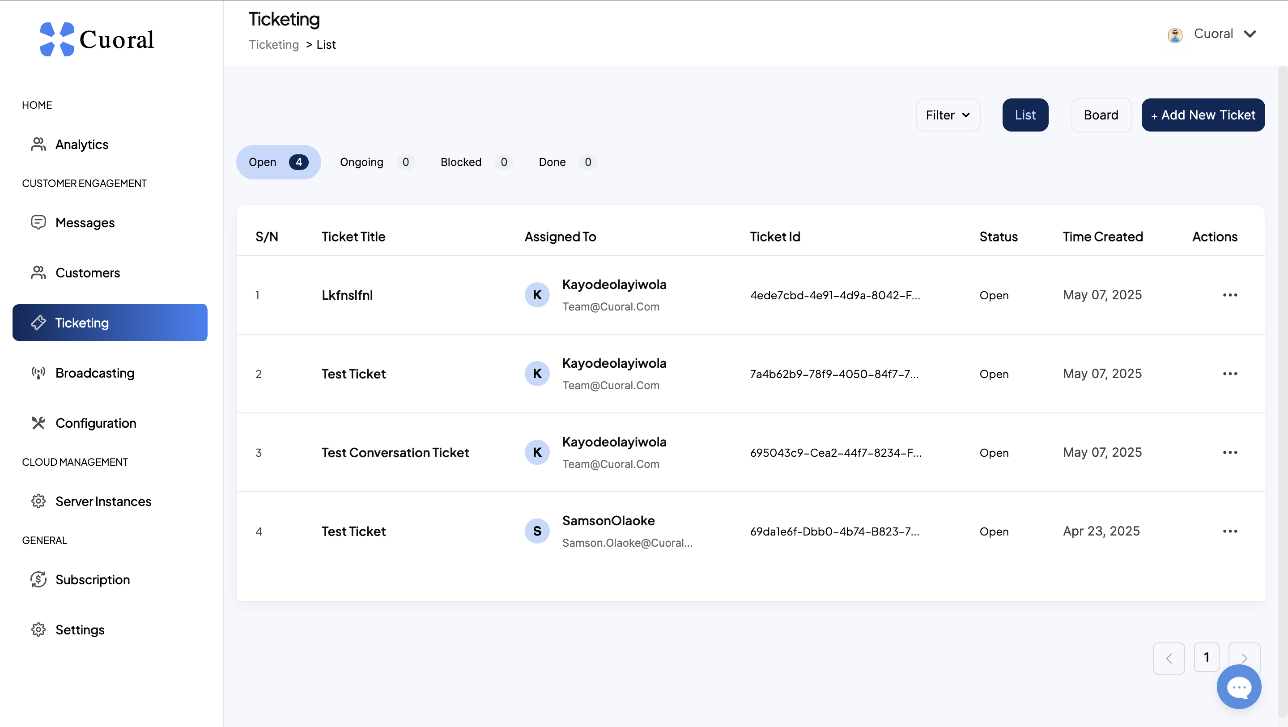
Task: Click the Add New Ticket button
Action: pos(1203,115)
